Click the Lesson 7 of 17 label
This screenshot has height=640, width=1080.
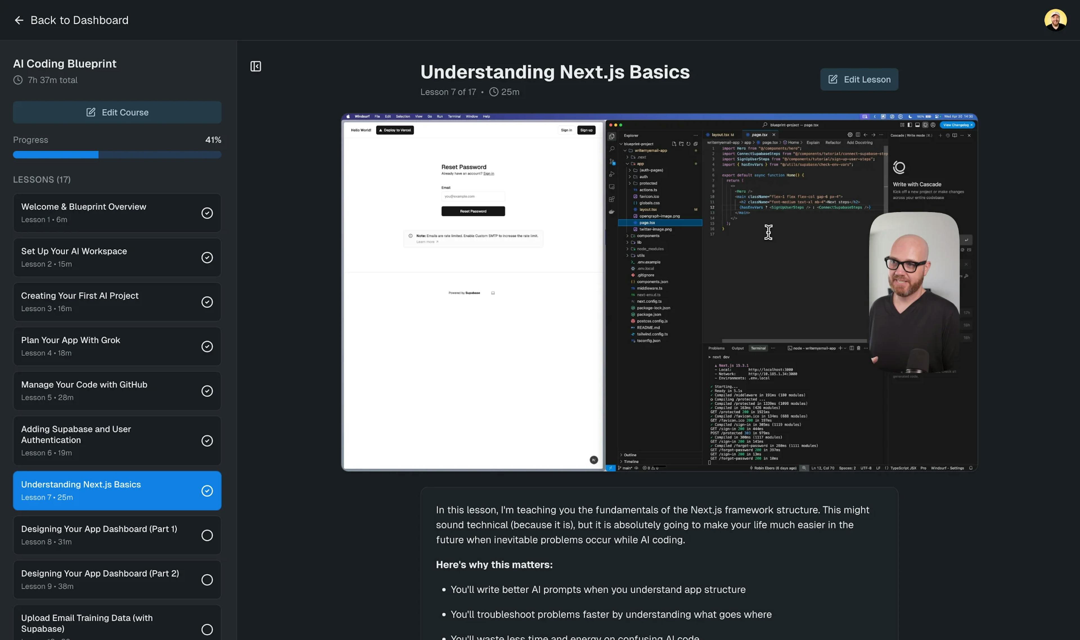[x=448, y=92]
